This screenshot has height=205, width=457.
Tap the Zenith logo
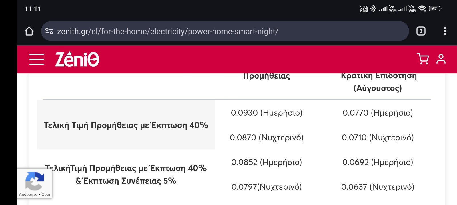tap(77, 59)
